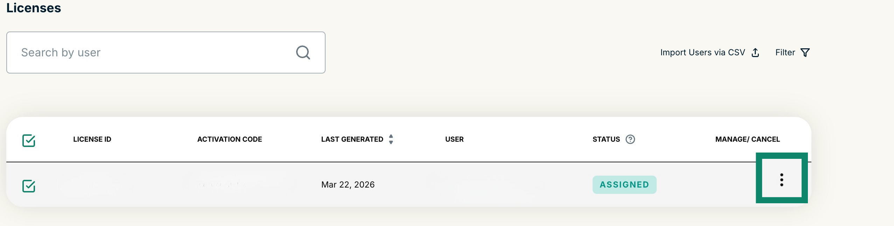Click the upload icon beside Import Users
The image size is (894, 226).
tap(755, 52)
